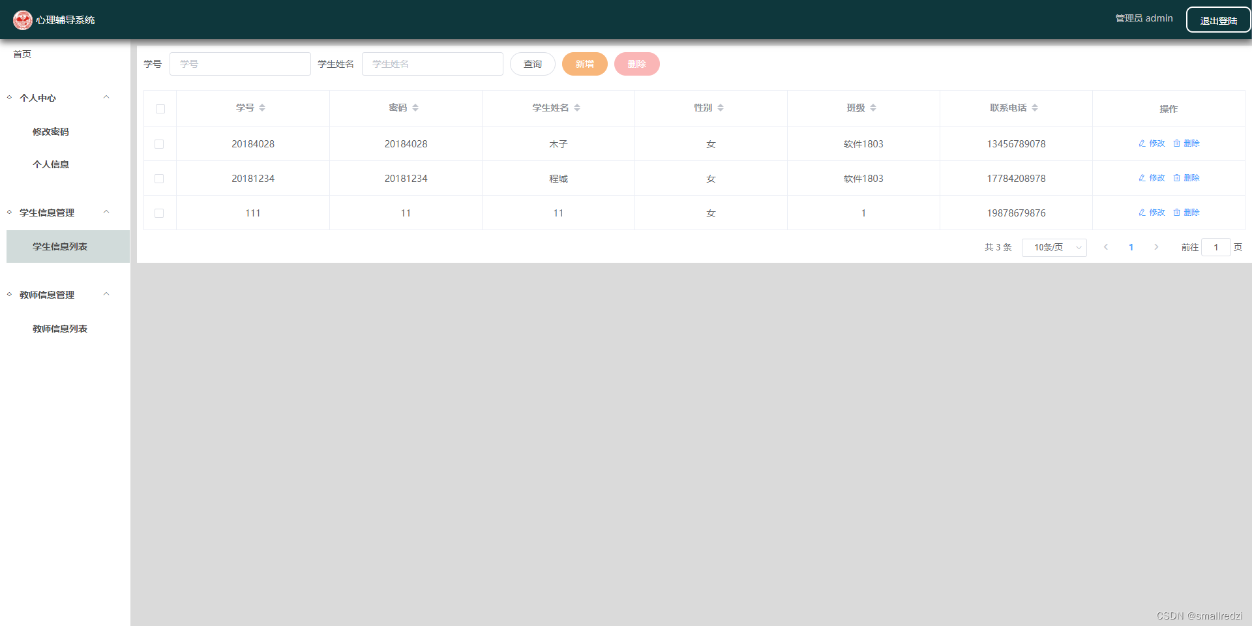The image size is (1252, 626).
Task: Go to the previous page with left arrow
Action: 1106,247
